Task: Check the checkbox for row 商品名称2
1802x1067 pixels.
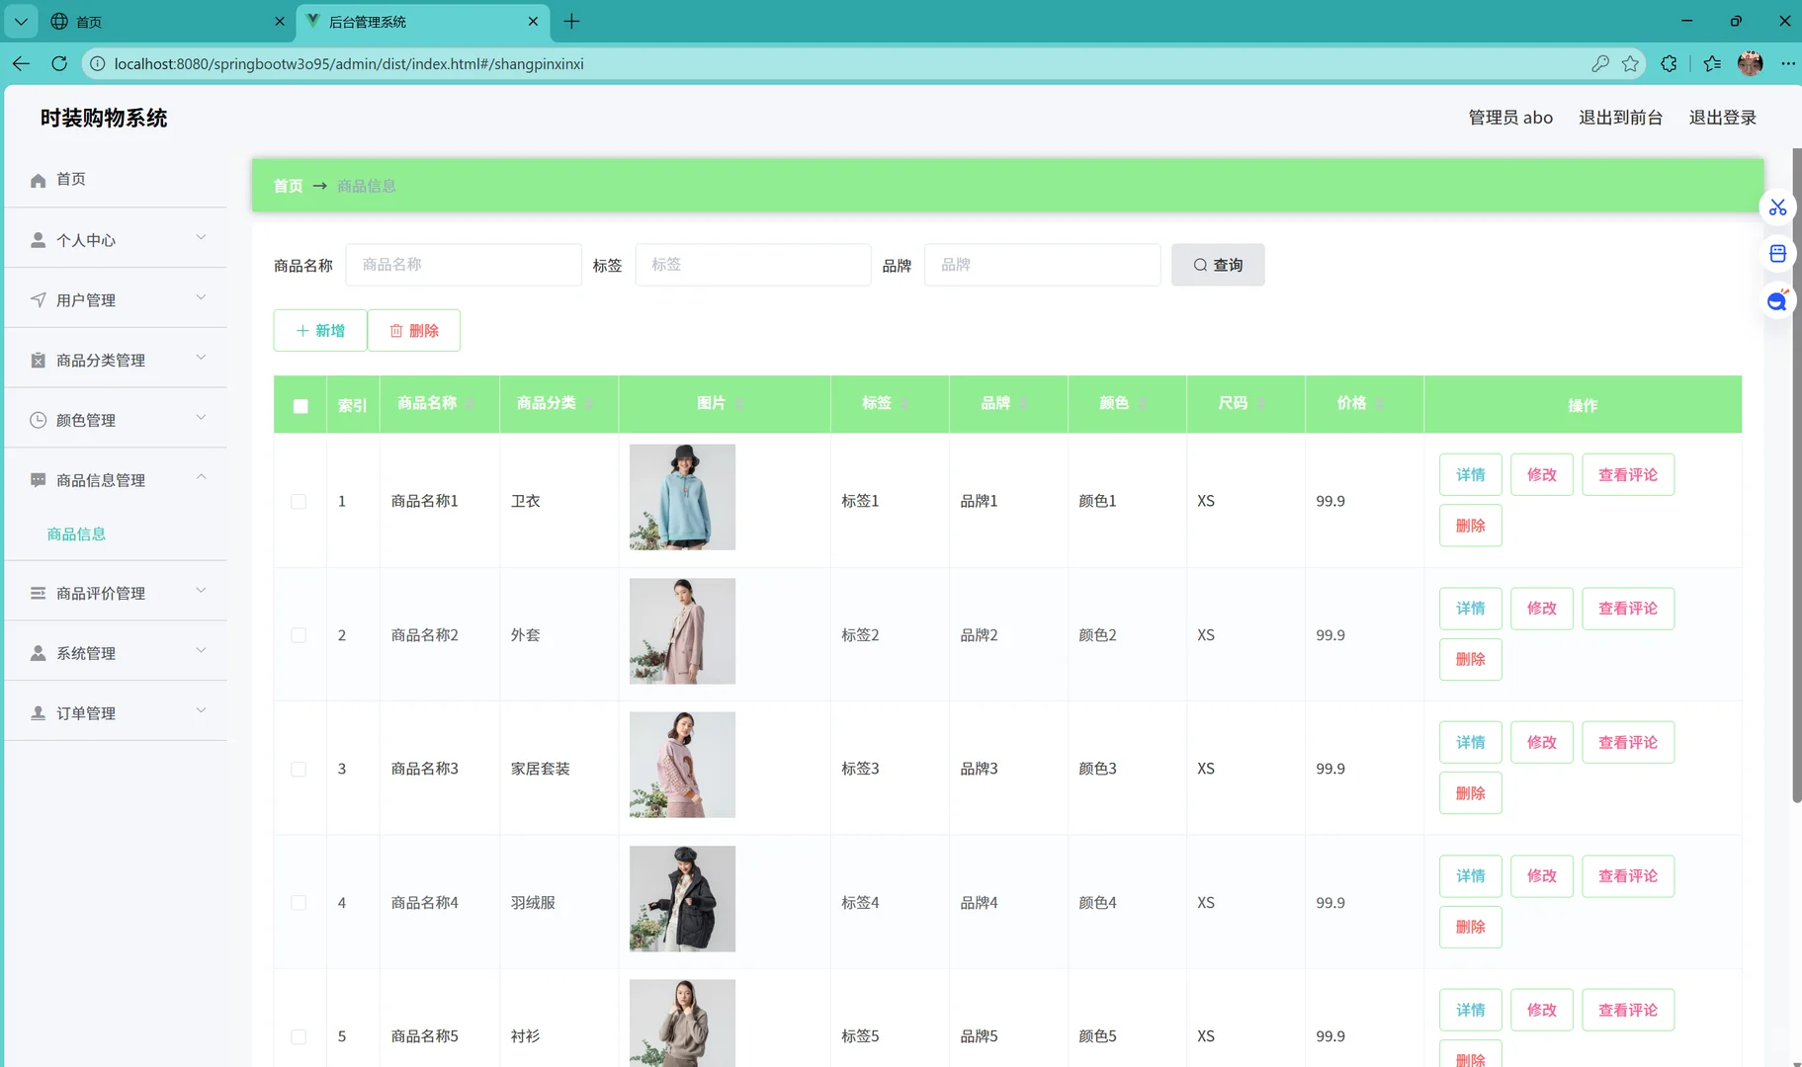Action: click(299, 635)
